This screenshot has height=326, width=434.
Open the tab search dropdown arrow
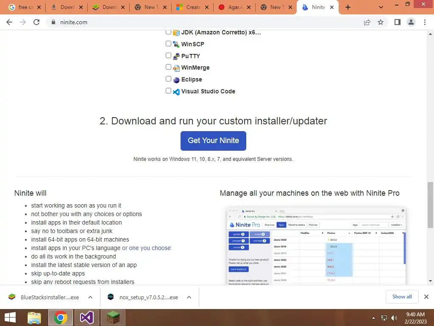381,8
